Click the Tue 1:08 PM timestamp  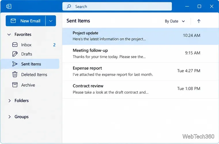click(x=189, y=89)
